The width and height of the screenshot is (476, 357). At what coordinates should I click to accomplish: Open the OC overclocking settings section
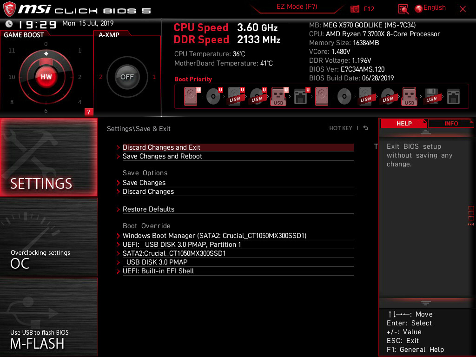point(48,238)
